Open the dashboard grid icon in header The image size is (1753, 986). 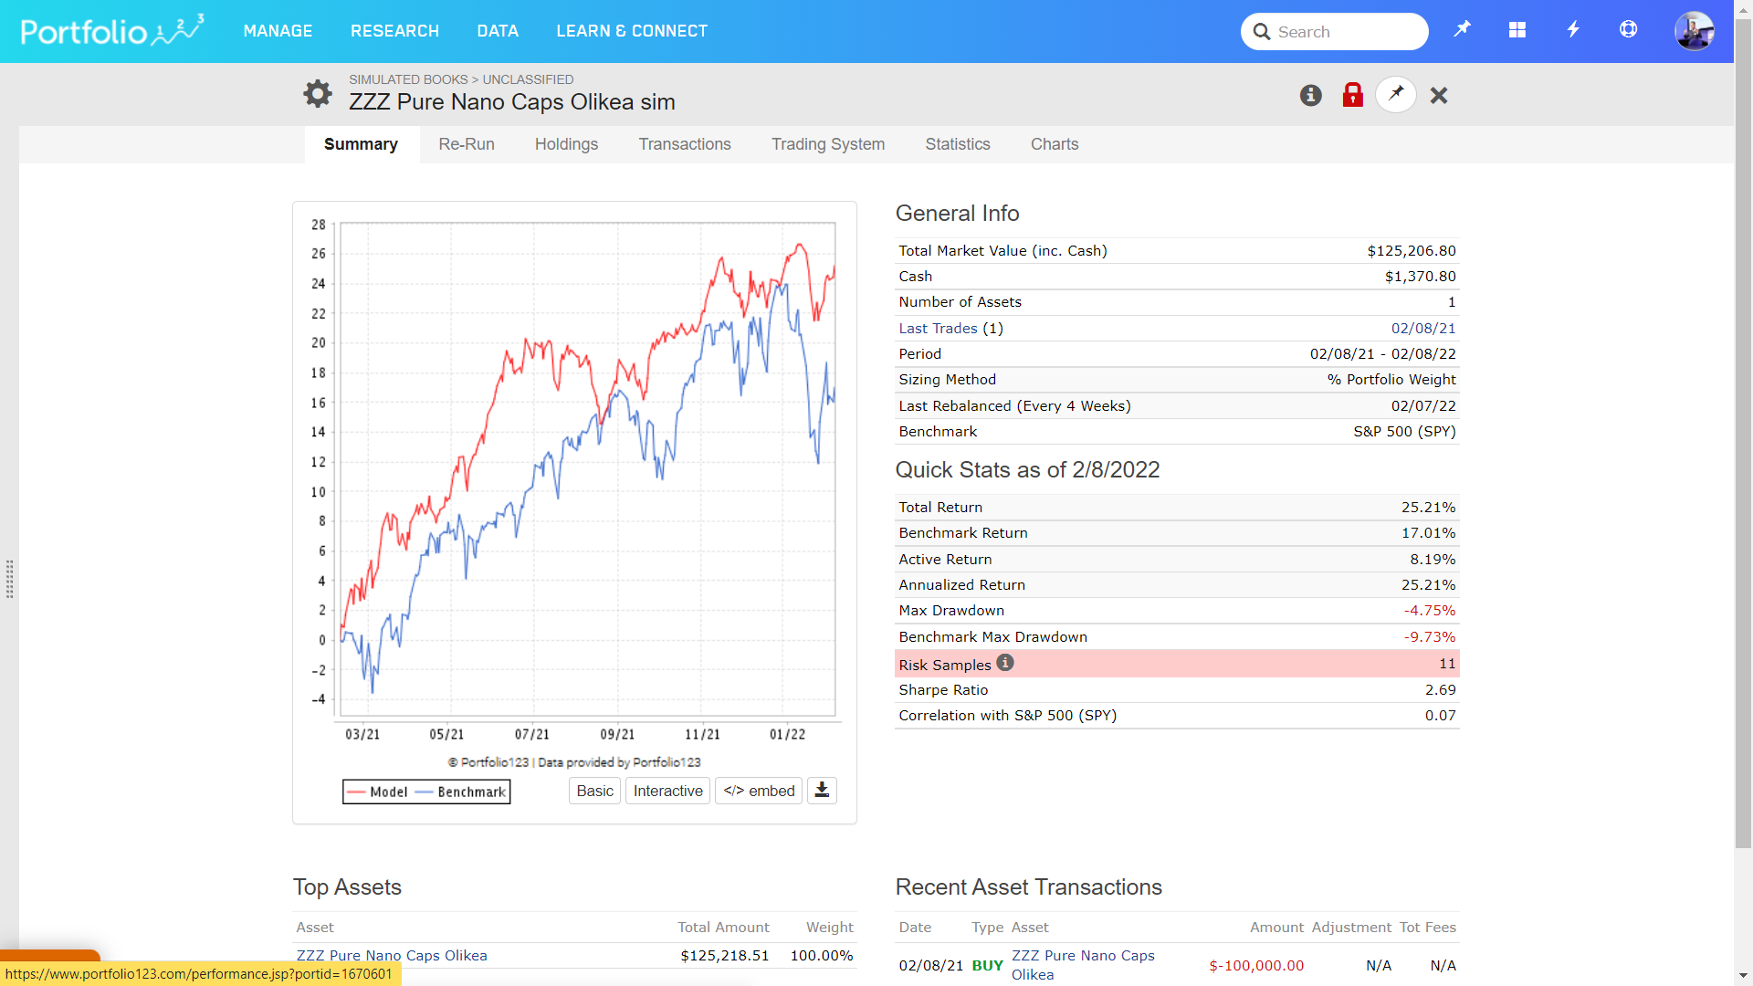pos(1517,30)
